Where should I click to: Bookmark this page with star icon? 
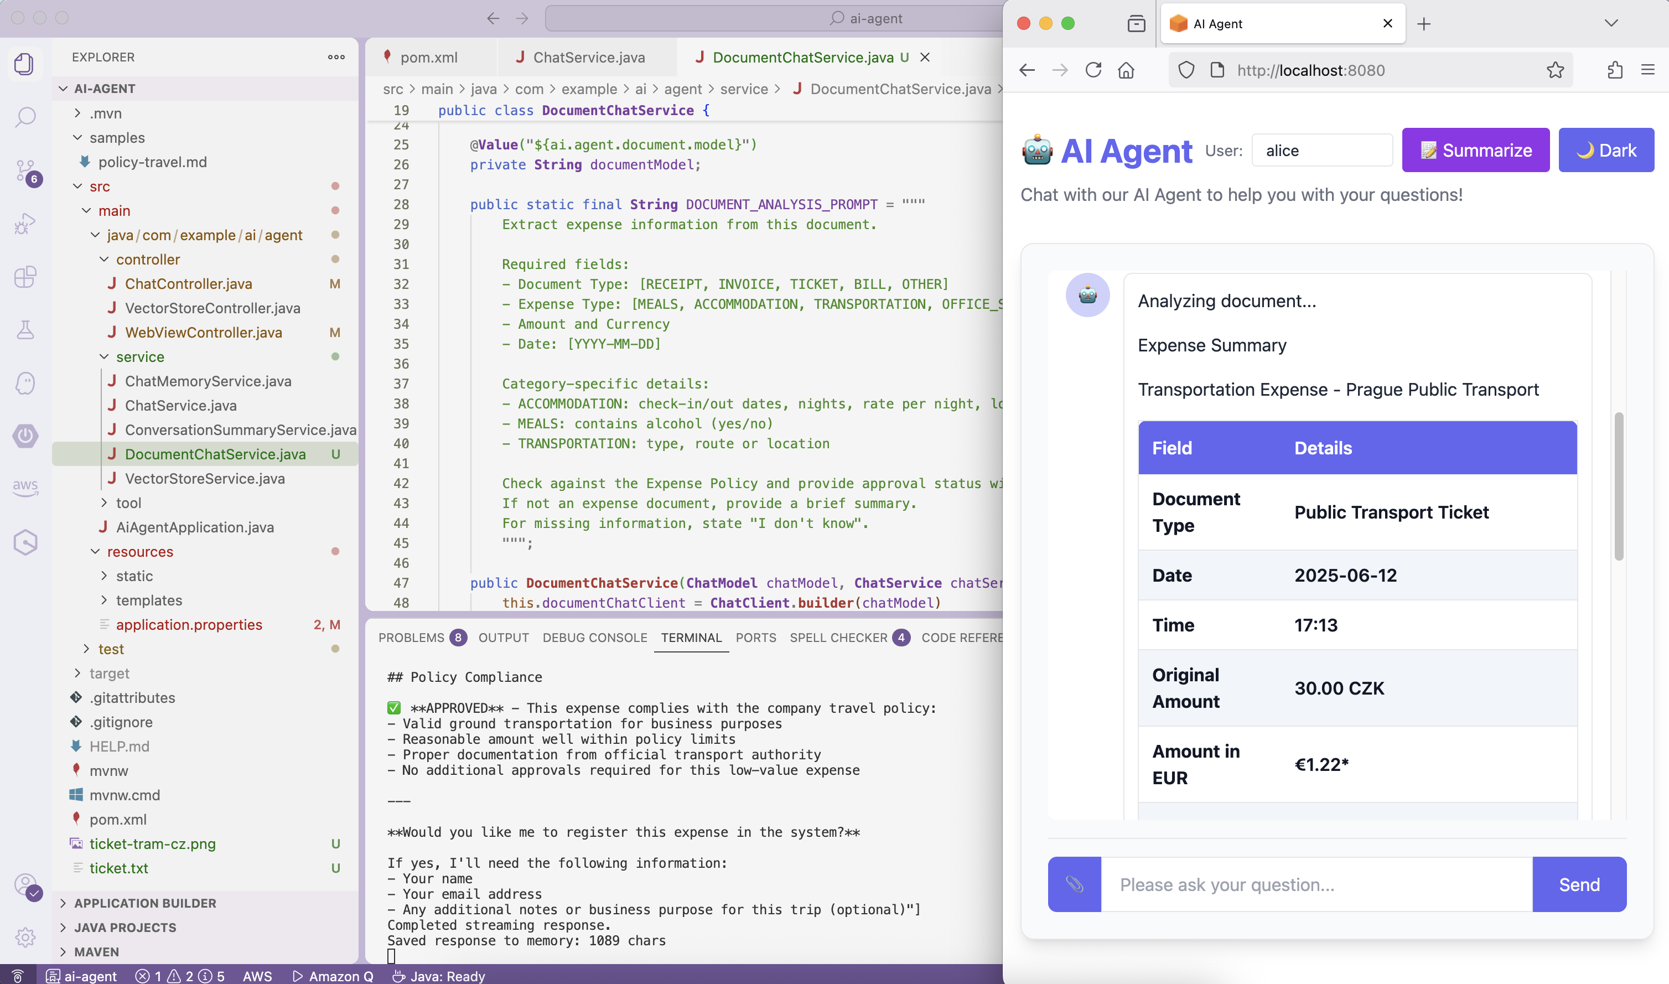(x=1555, y=70)
